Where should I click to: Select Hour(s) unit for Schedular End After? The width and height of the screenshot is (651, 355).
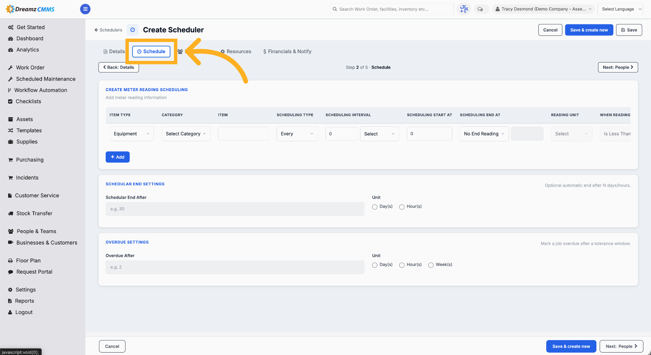[402, 207]
